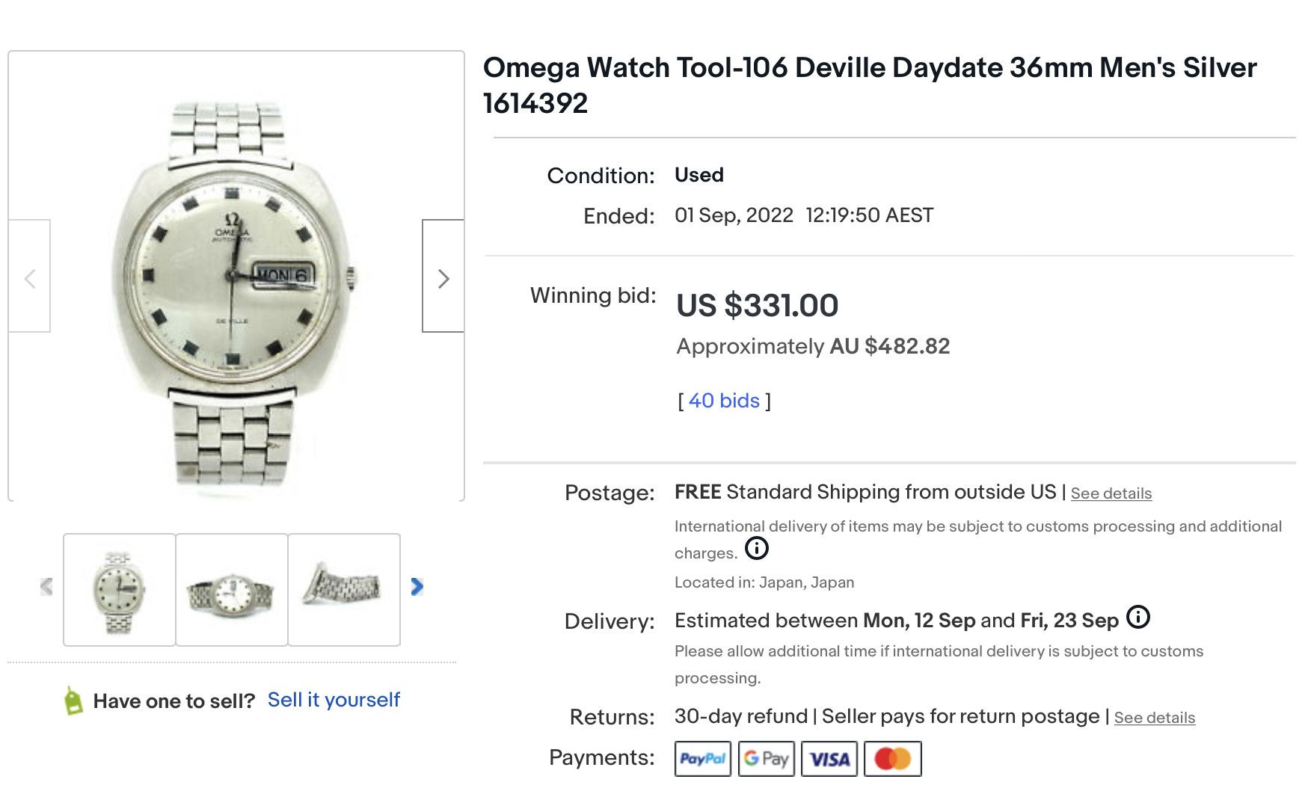Open customs charges info icon
1314x788 pixels.
[x=757, y=549]
